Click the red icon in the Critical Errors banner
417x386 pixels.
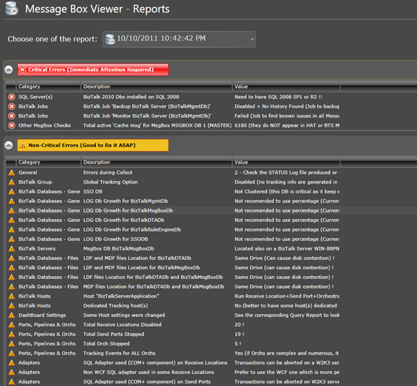(x=23, y=70)
